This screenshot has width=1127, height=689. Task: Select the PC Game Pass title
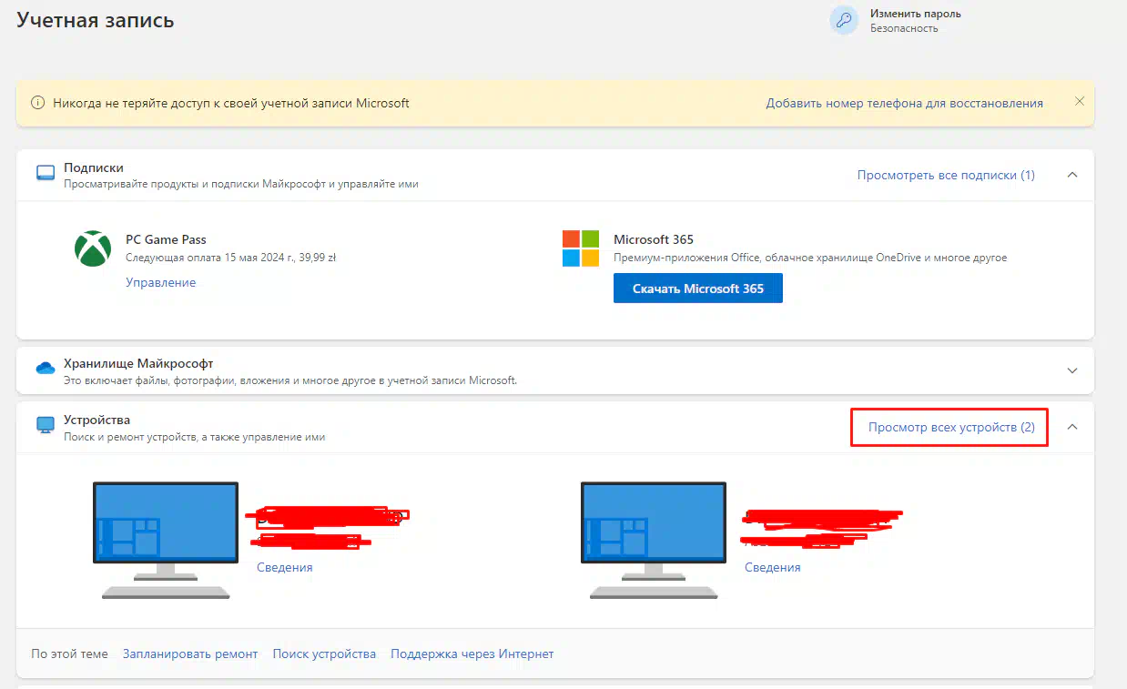click(166, 239)
